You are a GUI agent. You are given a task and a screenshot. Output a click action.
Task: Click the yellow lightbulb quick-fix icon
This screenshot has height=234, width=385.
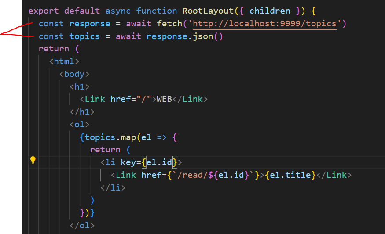(33, 160)
